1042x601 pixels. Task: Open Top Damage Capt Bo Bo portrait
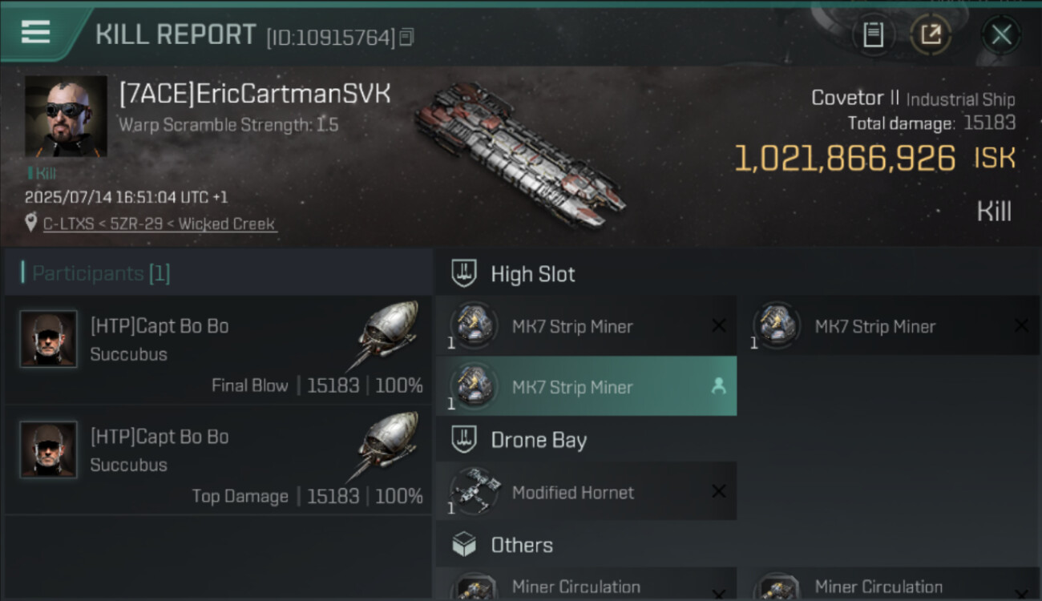pos(49,450)
